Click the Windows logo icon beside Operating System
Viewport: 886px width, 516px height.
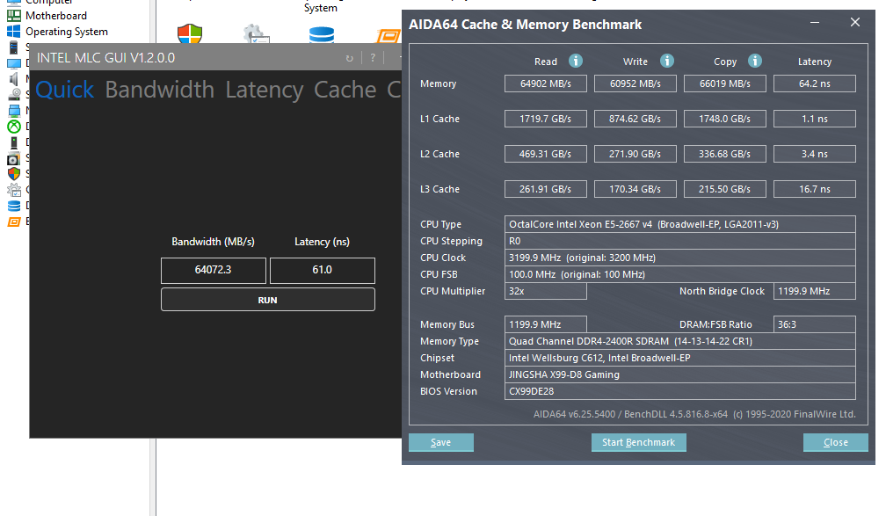coord(13,32)
